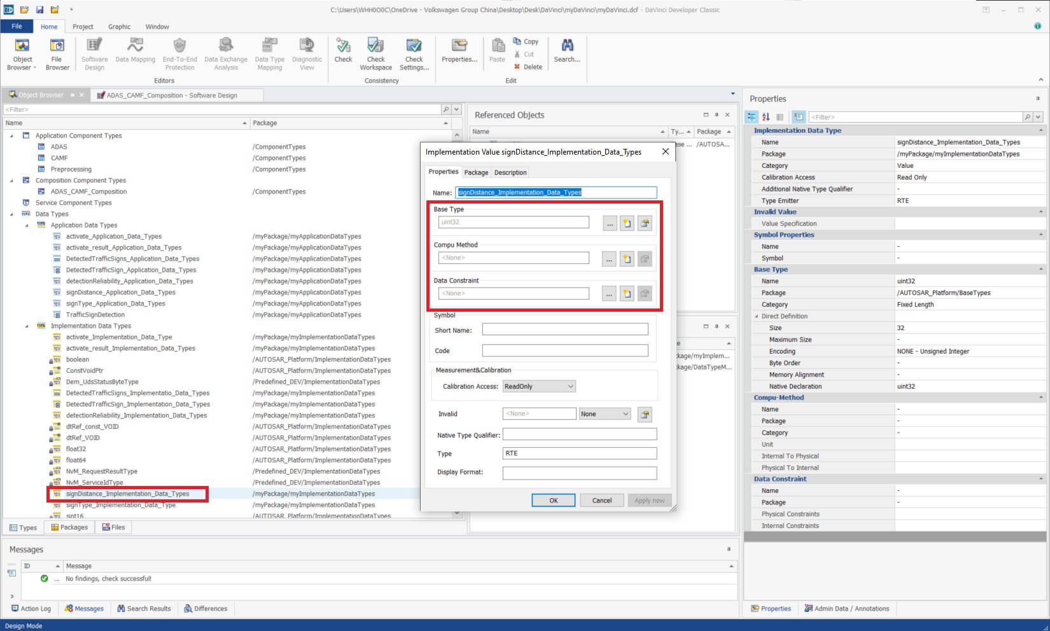Image resolution: width=1050 pixels, height=631 pixels.
Task: Open Calibration Access ReadOnly dropdown
Action: pyautogui.click(x=539, y=386)
